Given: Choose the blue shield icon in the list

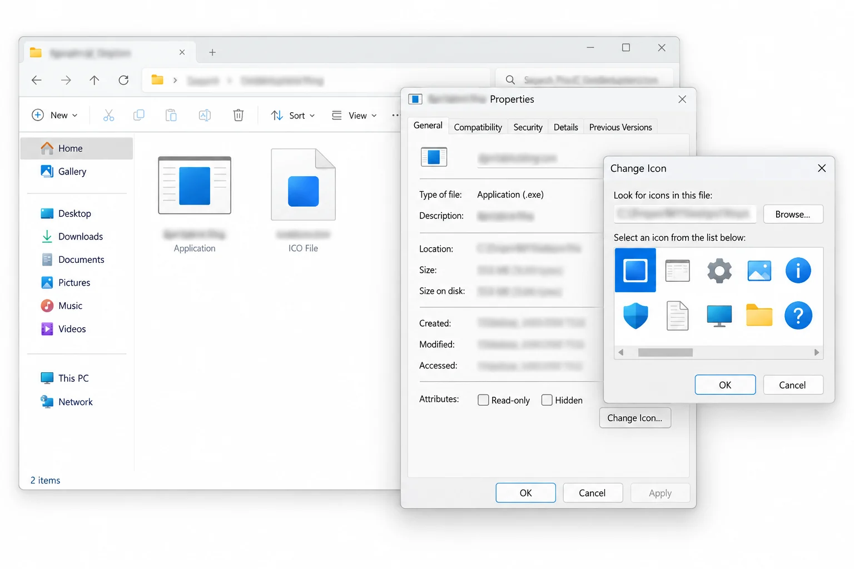Looking at the screenshot, I should click(635, 316).
